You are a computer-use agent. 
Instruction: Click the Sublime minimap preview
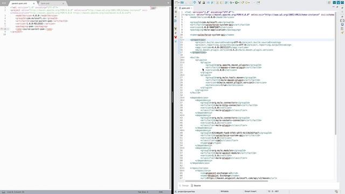pos(153,8)
